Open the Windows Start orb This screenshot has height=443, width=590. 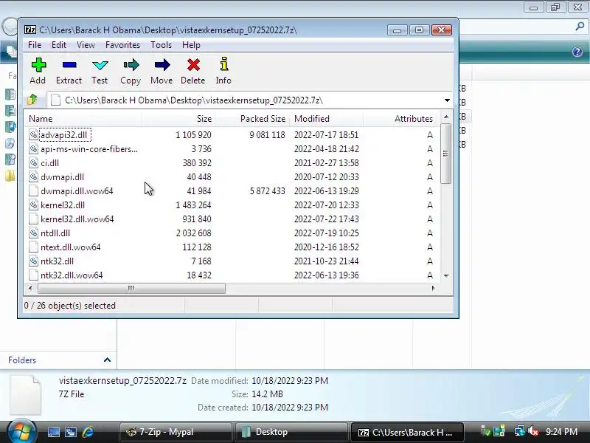tap(21, 431)
